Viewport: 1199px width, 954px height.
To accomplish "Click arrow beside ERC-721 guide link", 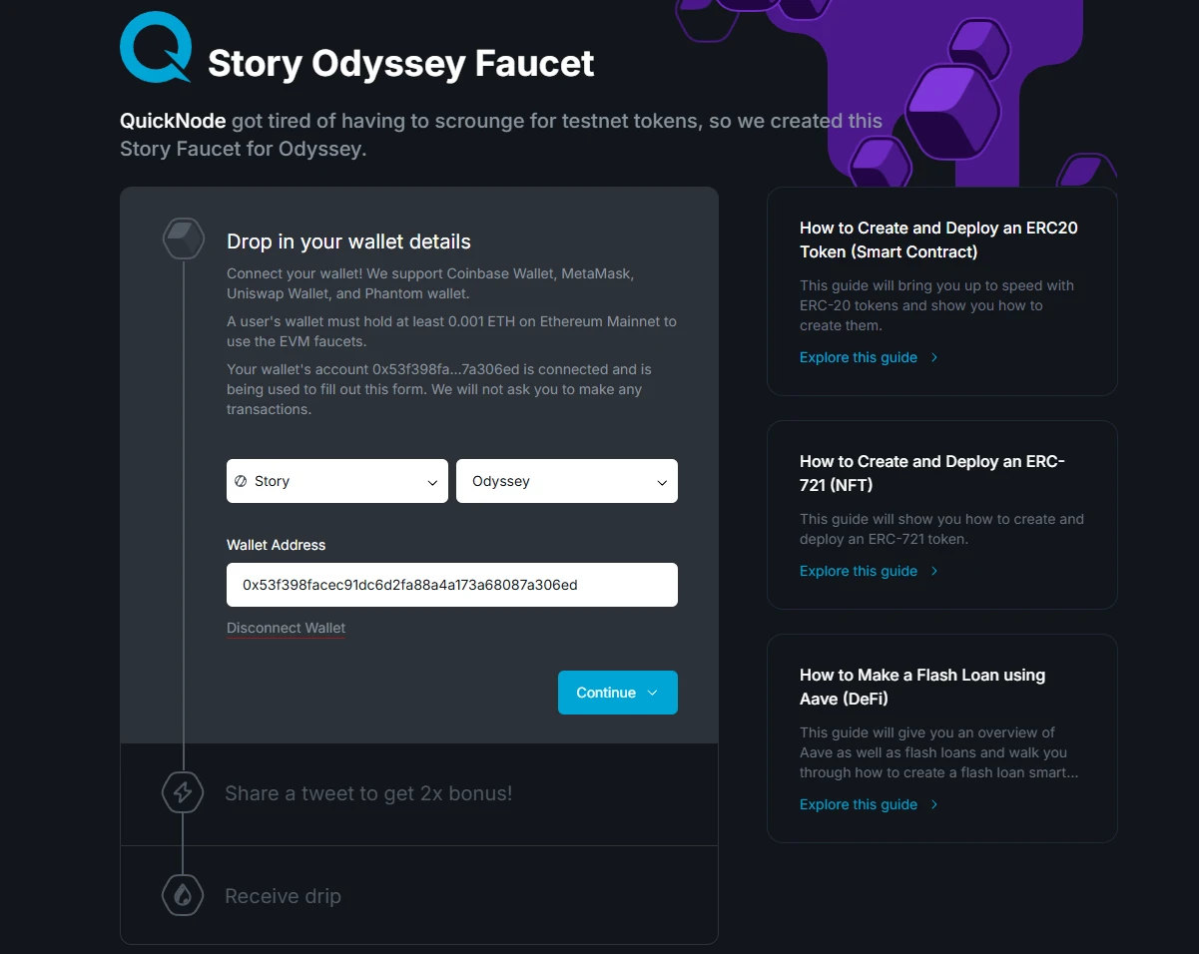I will [x=934, y=571].
